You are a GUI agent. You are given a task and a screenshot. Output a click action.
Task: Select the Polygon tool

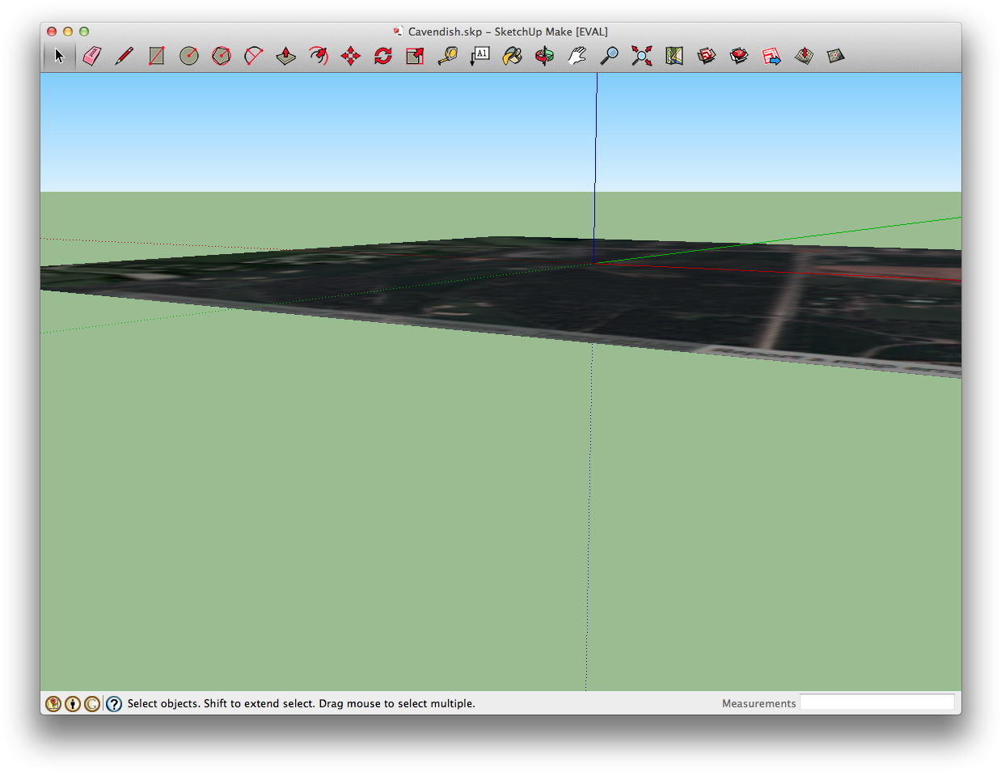pos(222,56)
